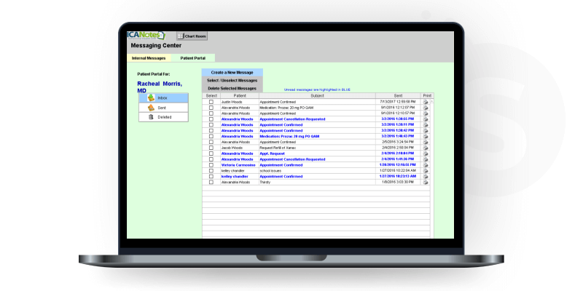Click Create a New Message button

(x=232, y=73)
